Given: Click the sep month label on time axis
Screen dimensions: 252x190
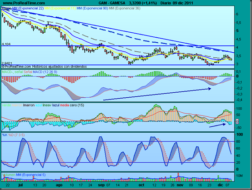Looking at the screenshot, I should click(x=101, y=185).
